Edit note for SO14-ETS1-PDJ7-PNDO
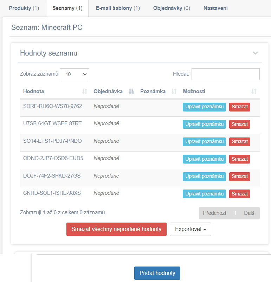This screenshot has height=282, width=271. click(x=204, y=142)
